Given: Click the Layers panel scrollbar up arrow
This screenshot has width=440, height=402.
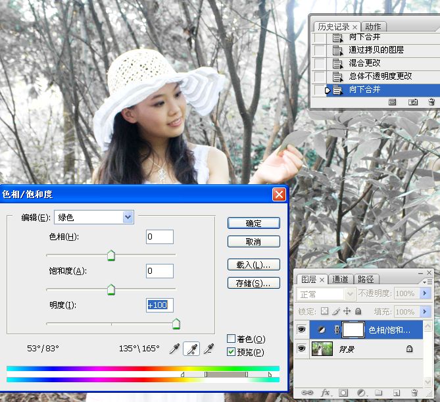Looking at the screenshot, I should point(428,326).
